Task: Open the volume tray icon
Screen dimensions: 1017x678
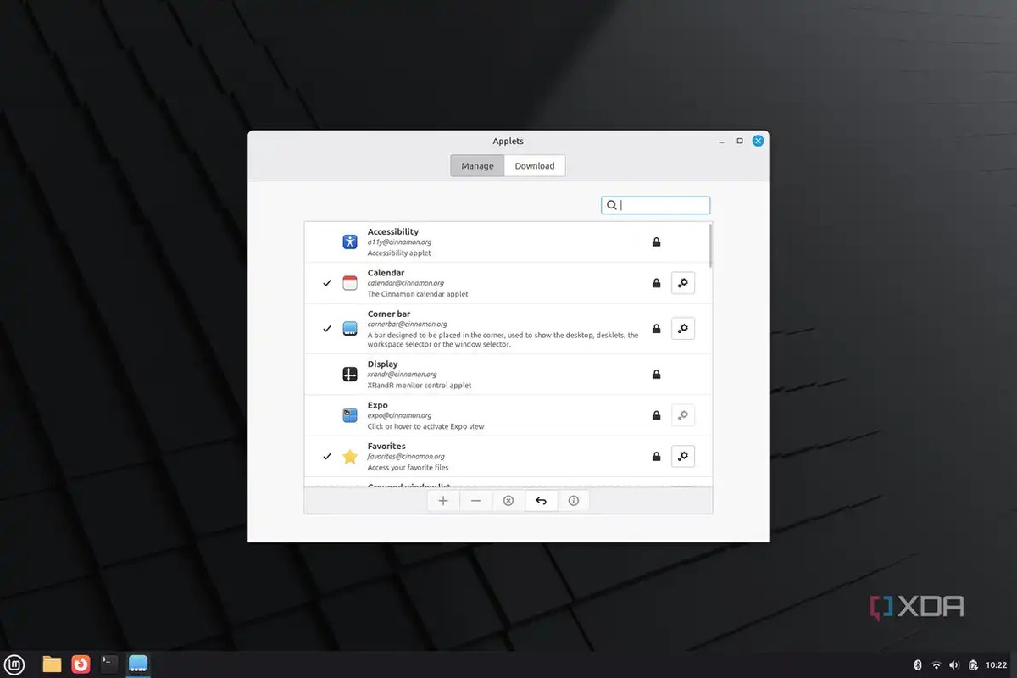Action: coord(955,664)
